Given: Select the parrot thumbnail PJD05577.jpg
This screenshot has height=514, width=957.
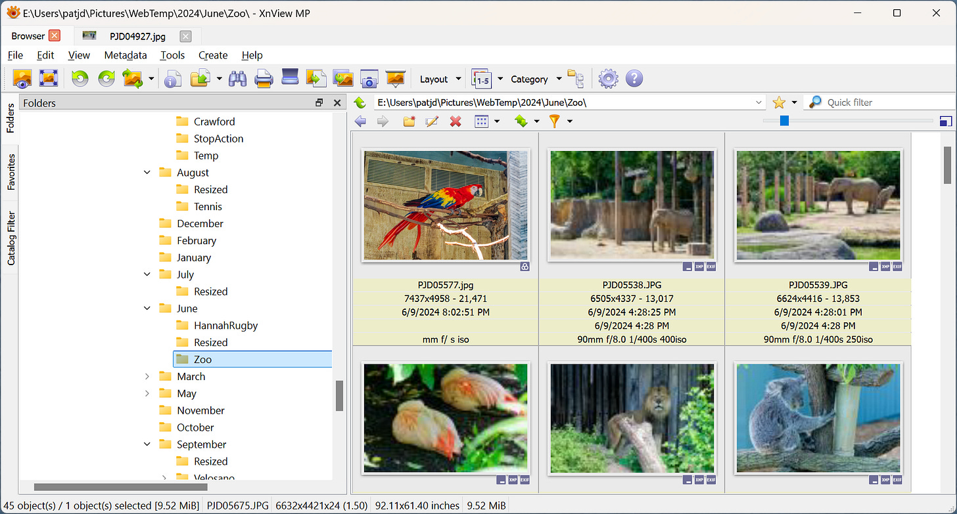Looking at the screenshot, I should (445, 205).
